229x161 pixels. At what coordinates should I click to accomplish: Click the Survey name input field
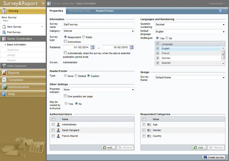(99, 24)
